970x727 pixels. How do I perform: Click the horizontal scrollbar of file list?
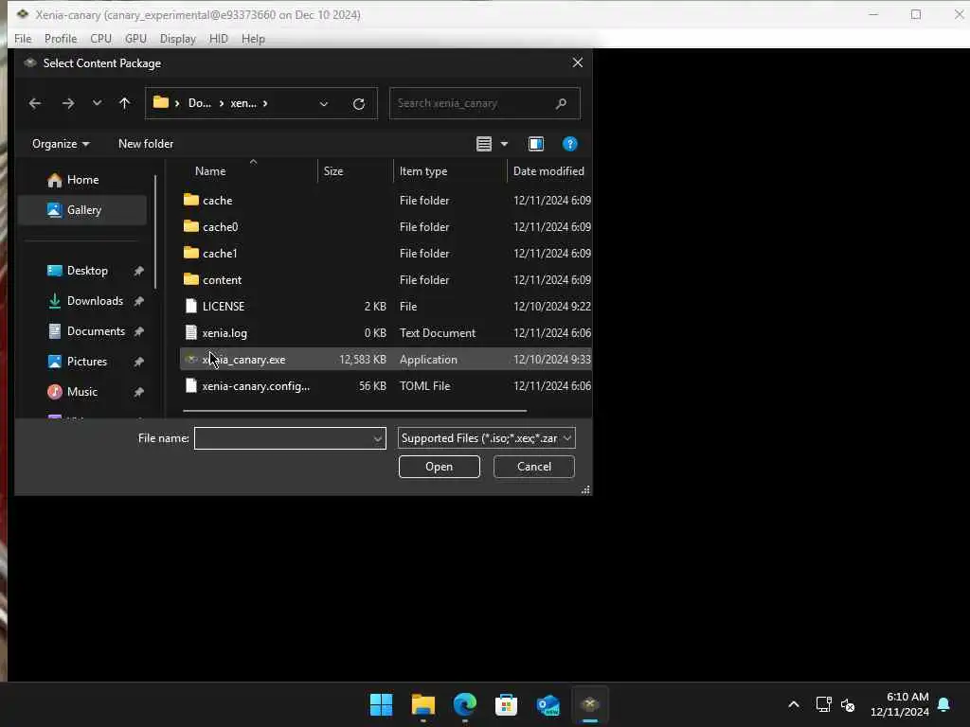coord(354,411)
